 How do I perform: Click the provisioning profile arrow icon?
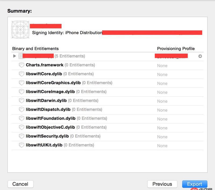coord(200,56)
